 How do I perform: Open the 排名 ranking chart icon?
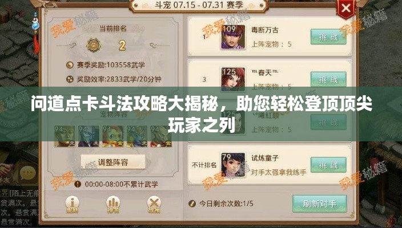(113, 205)
